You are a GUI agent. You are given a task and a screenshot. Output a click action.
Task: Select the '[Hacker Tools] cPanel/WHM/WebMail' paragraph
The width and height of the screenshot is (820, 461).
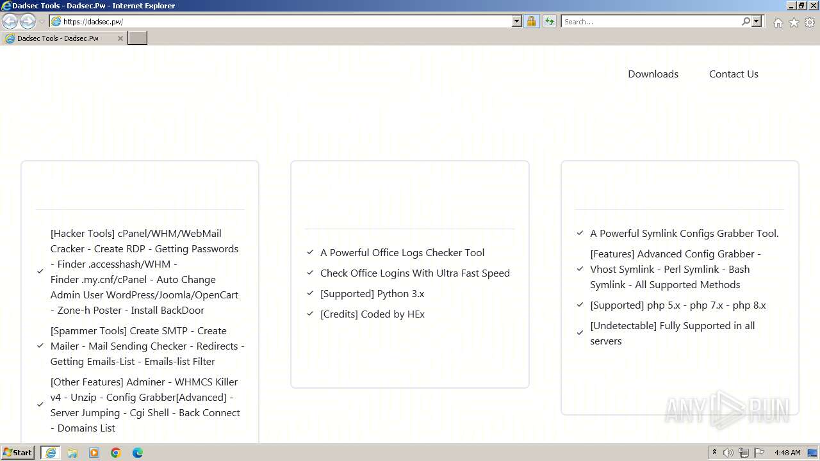pyautogui.click(x=145, y=272)
